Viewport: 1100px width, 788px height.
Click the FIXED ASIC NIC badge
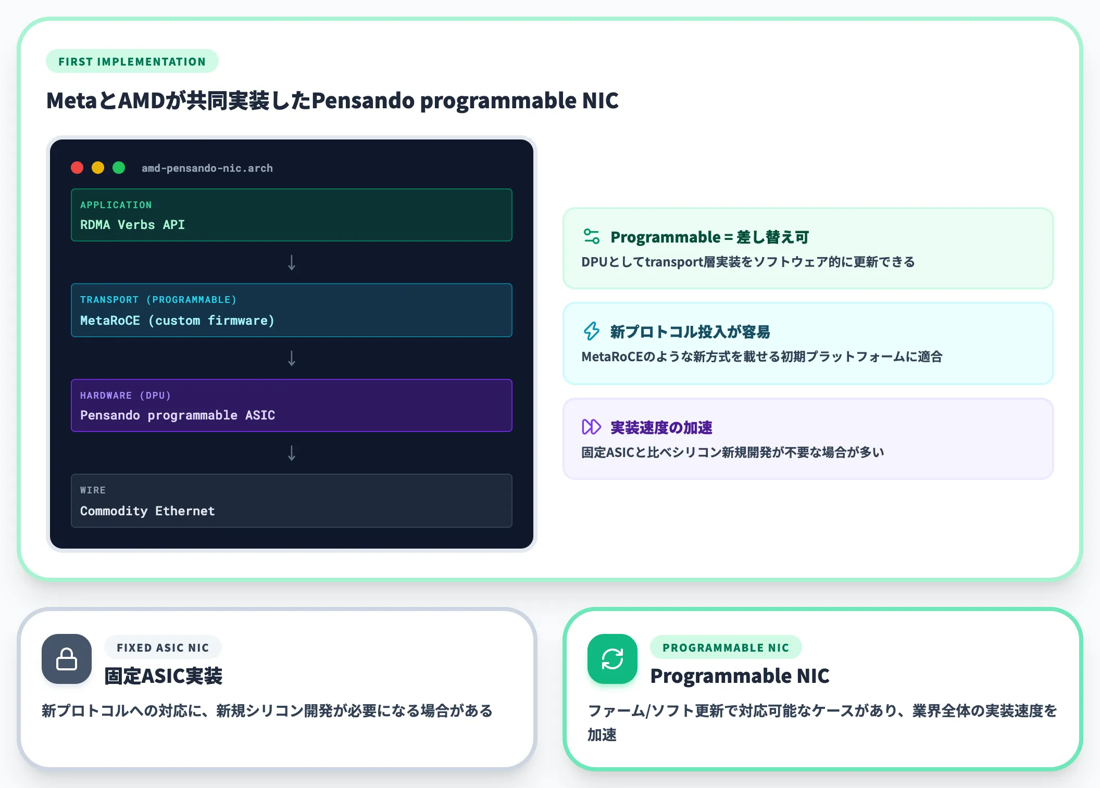click(x=163, y=647)
